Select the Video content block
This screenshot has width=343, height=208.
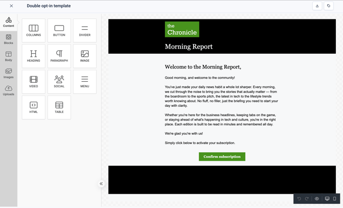pyautogui.click(x=33, y=82)
